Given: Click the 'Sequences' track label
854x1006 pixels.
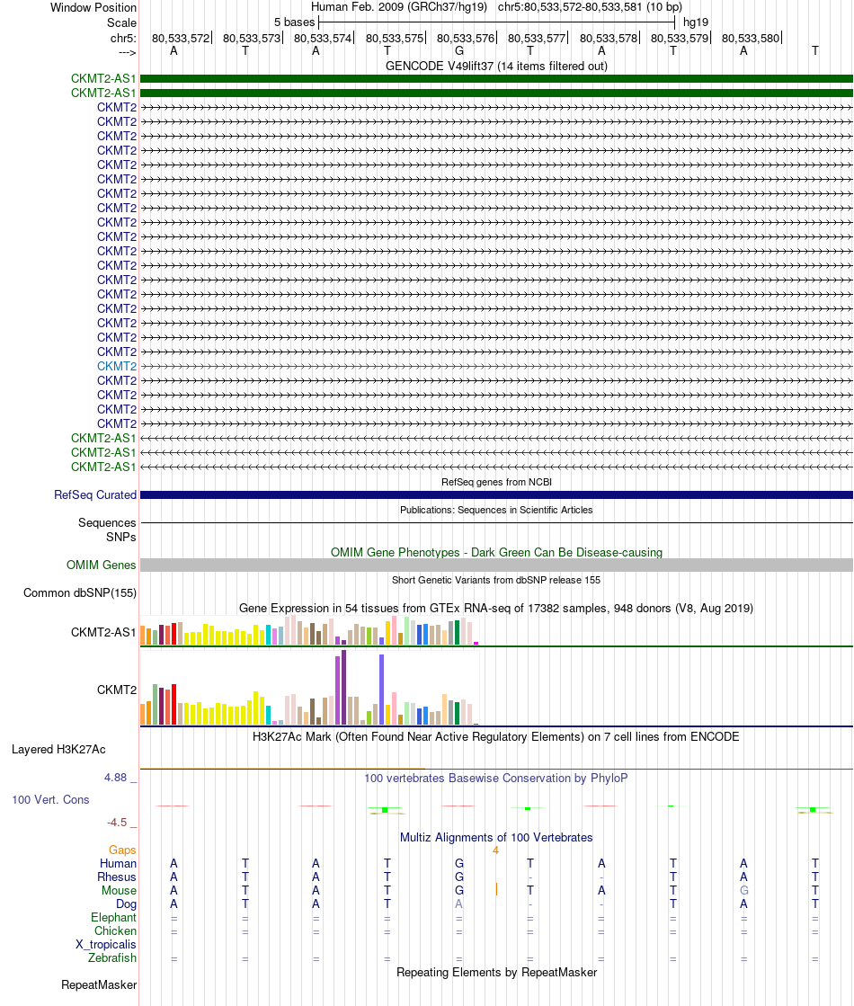Looking at the screenshot, I should (107, 523).
